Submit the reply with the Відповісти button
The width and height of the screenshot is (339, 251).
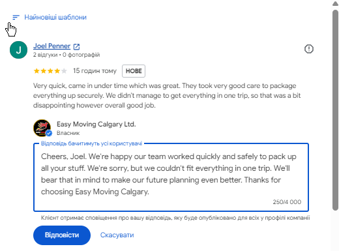click(x=62, y=235)
